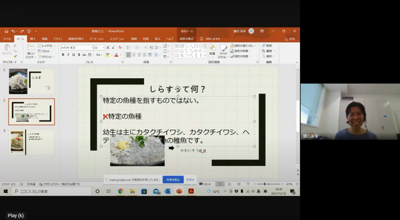
Task: Toggle bold formatting (B)
Action: (x=63, y=55)
